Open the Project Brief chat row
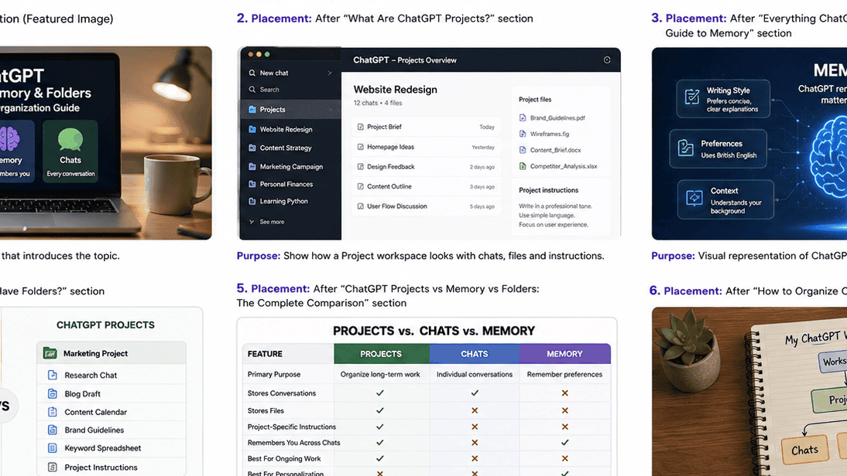 [x=426, y=127]
